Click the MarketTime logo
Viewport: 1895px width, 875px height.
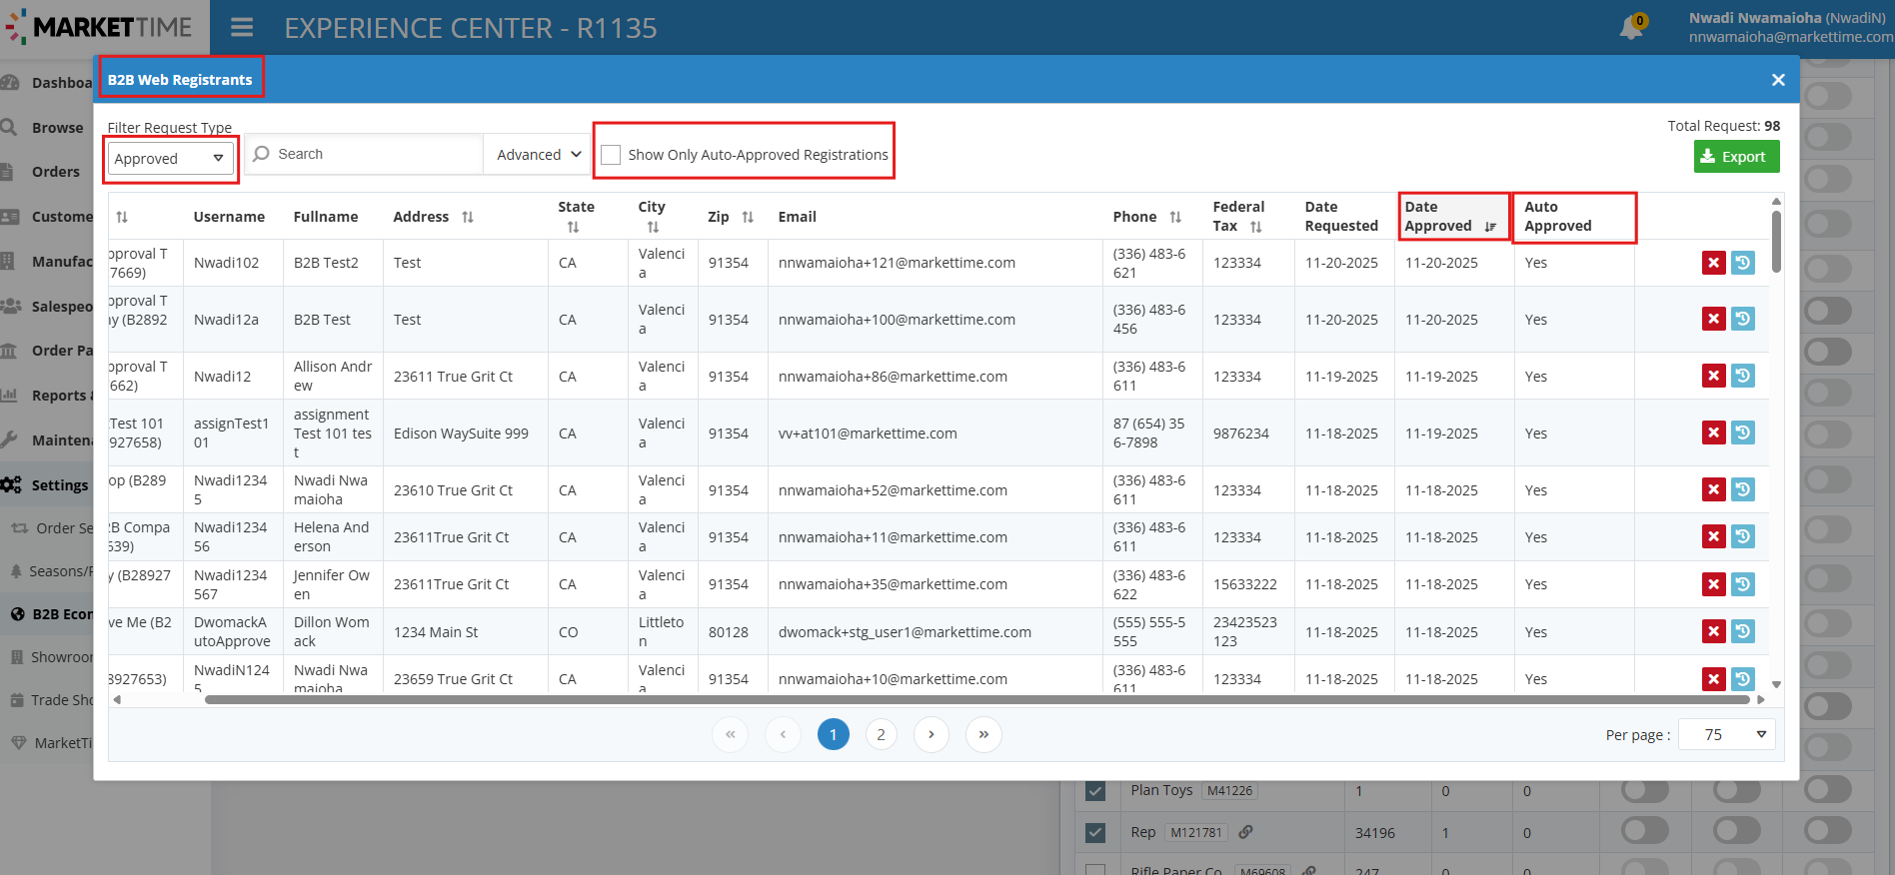click(x=99, y=28)
